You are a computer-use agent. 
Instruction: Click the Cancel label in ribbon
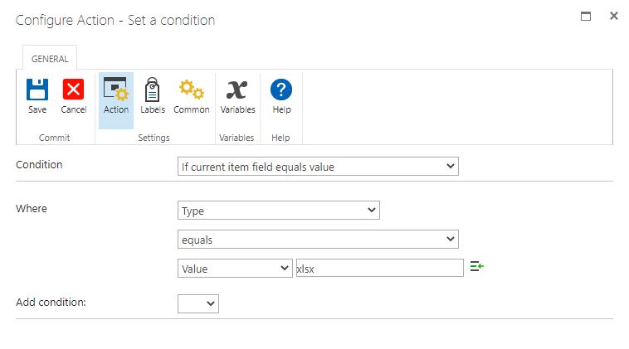[x=74, y=109]
